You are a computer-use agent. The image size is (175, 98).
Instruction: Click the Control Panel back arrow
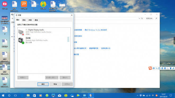point(12,18)
